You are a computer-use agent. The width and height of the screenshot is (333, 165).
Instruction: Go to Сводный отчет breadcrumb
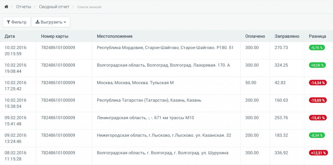pos(54,7)
